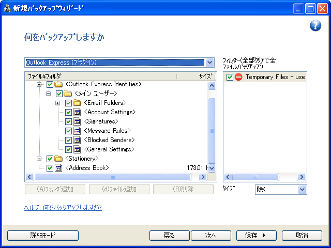Image resolution: width=331 pixels, height=248 pixels.
Task: Click the Account Settings item icon
Action: tap(77, 112)
